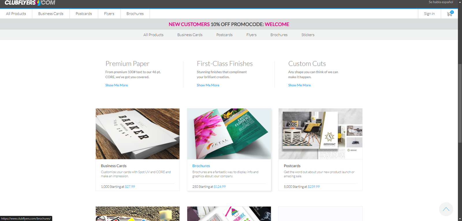This screenshot has width=462, height=221.
Task: Click the scroll-to-top arrow button
Action: click(x=446, y=209)
